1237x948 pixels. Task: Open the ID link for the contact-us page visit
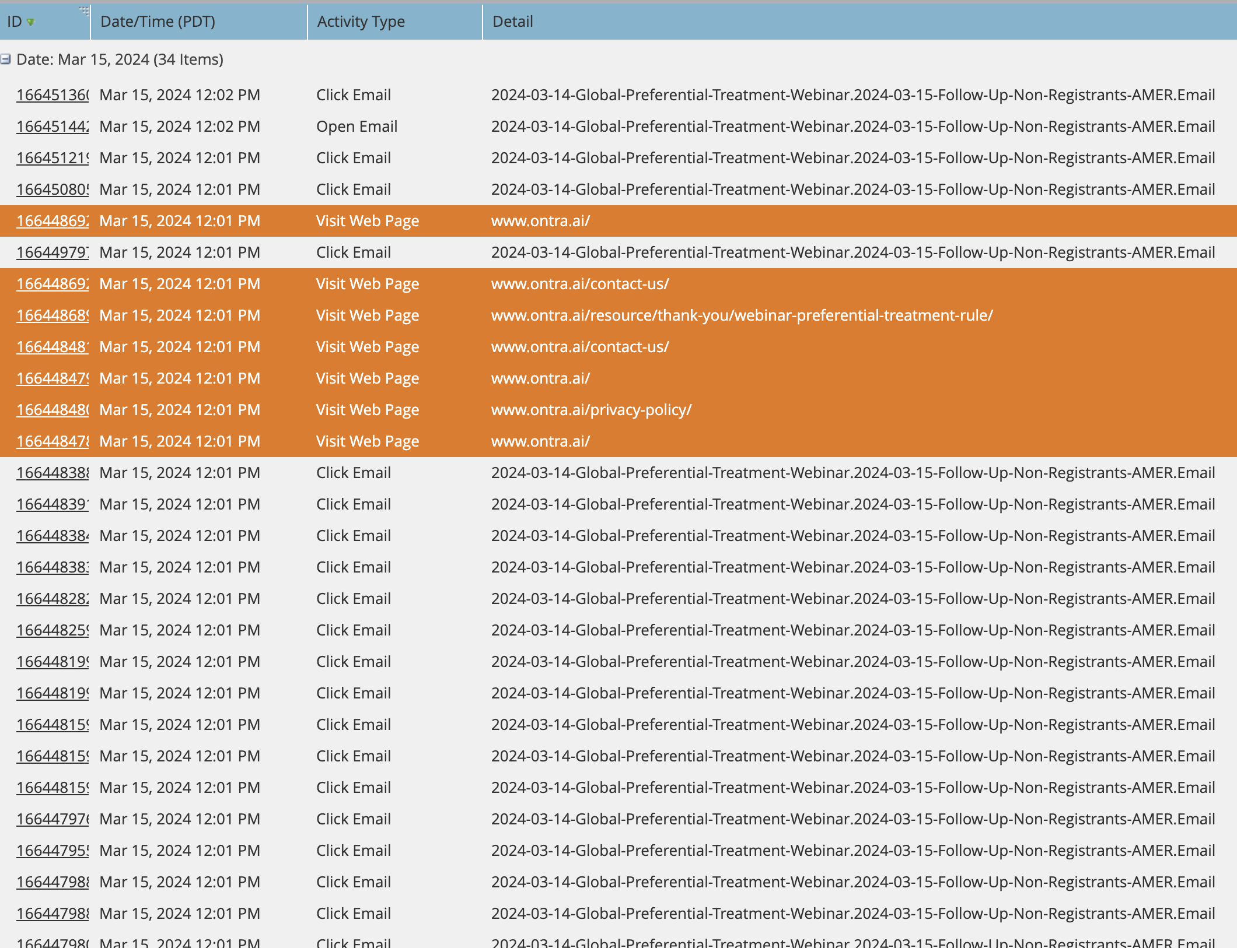pyautogui.click(x=51, y=283)
